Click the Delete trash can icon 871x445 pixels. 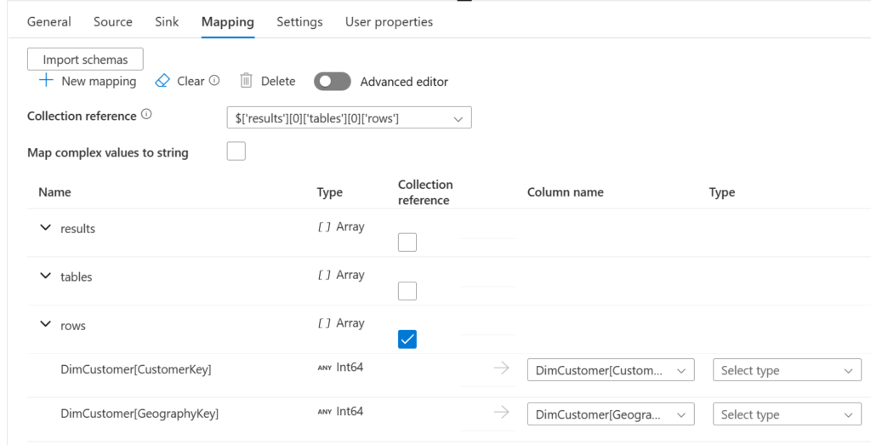click(x=247, y=81)
